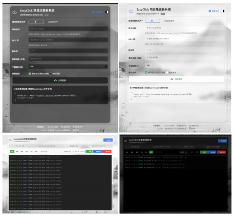Open 查看日志 link in the light form

(x=214, y=11)
